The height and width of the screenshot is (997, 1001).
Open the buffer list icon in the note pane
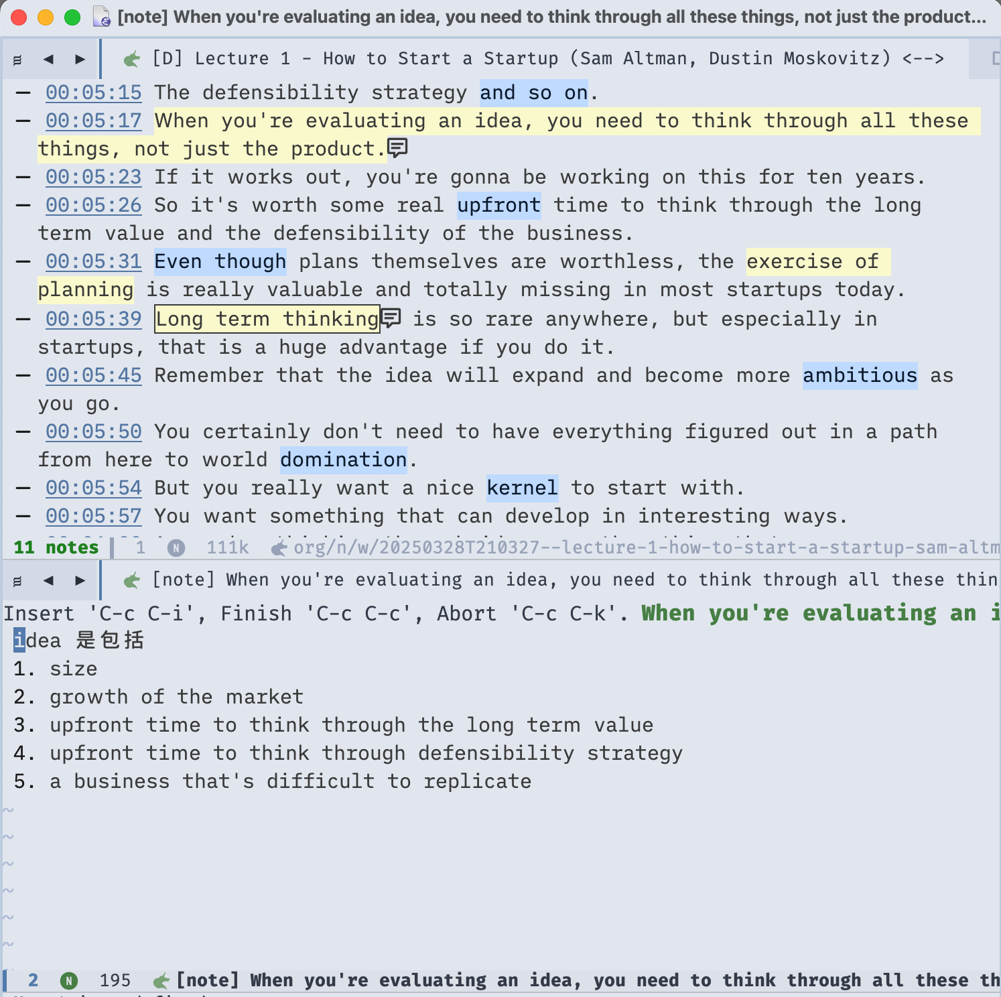[x=17, y=581]
